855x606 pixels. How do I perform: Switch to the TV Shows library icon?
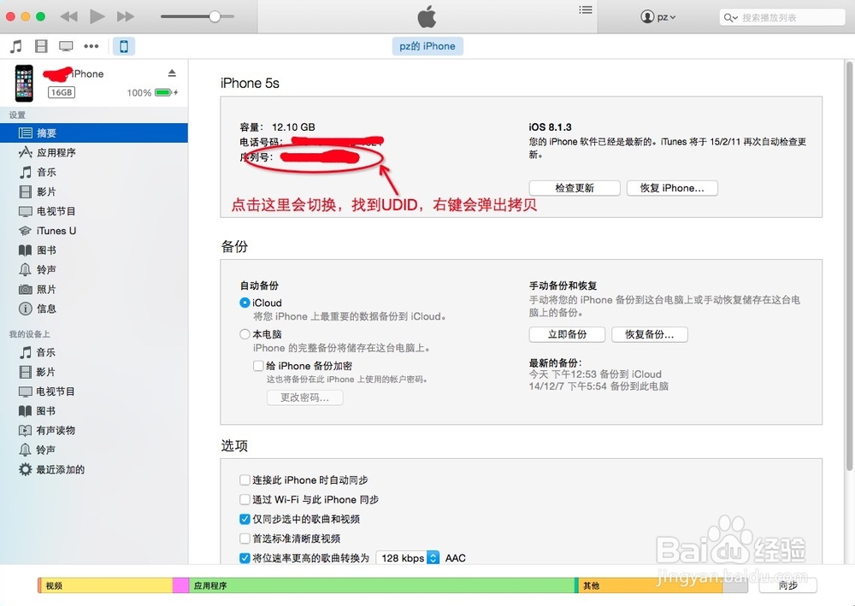point(66,46)
